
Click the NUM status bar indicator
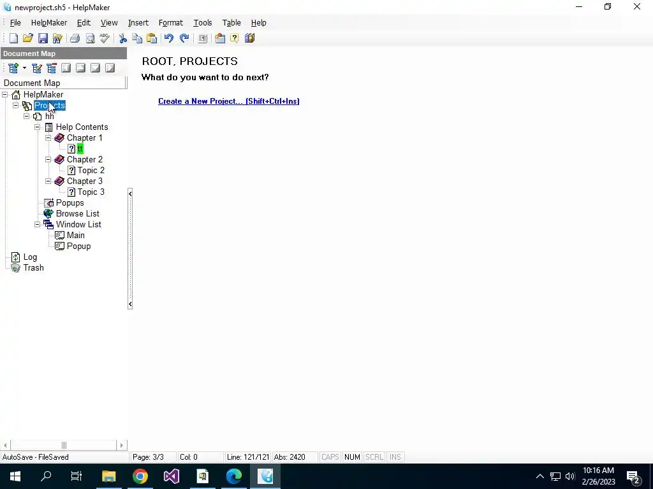pyautogui.click(x=352, y=457)
